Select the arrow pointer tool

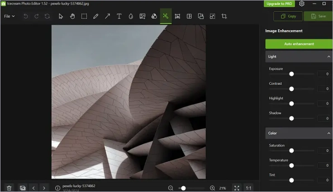pyautogui.click(x=61, y=16)
